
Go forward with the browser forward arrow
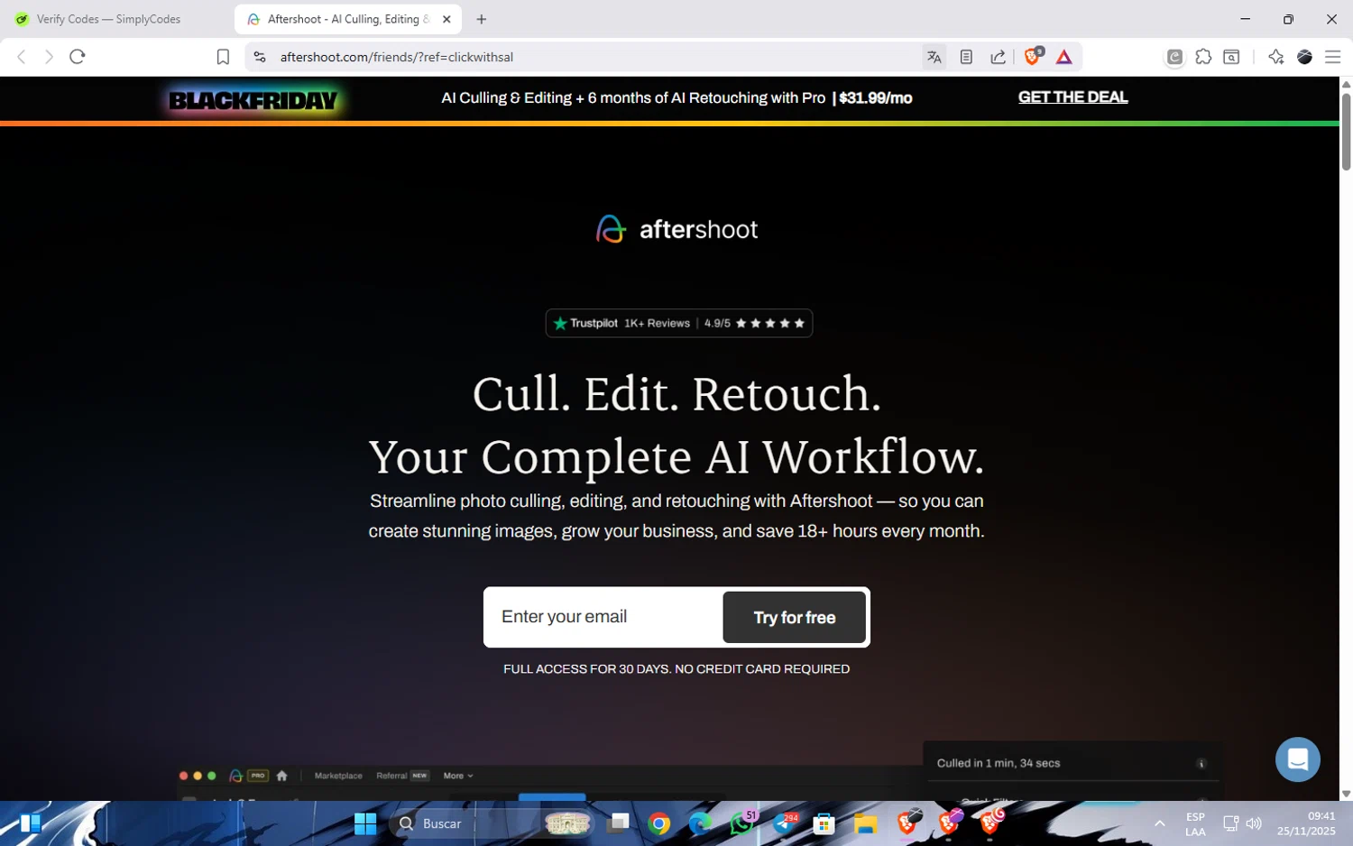coord(49,57)
